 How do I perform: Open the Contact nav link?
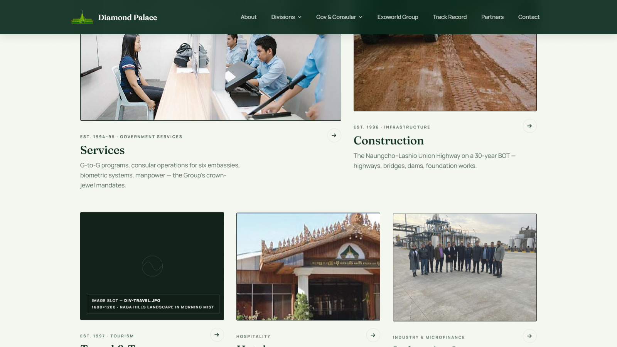point(529,17)
